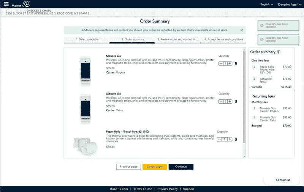Open Moneris.com footer link
304x192 pixels.
coord(119,189)
